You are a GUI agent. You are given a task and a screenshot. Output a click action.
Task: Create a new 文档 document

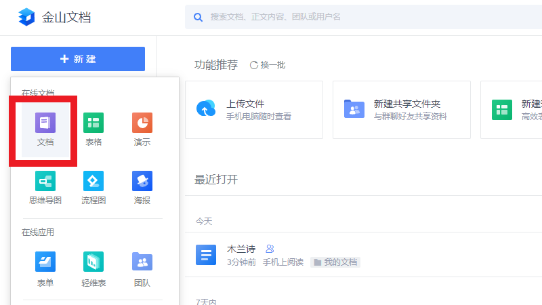[45, 129]
